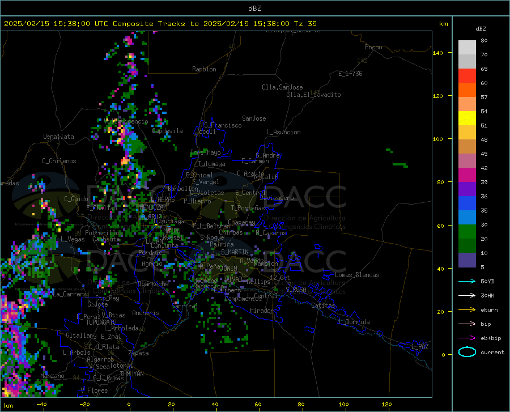The height and width of the screenshot is (412, 510).
Task: Pick the violet 5-10 dBZ swatch
Action: (467, 260)
